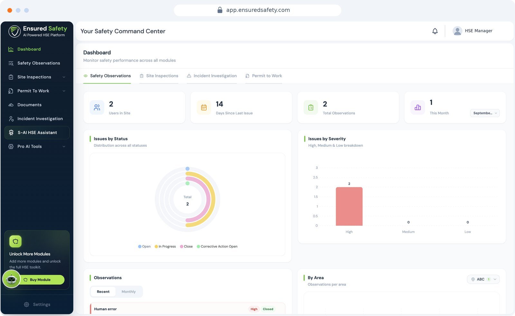Expand the Pro AI Tools sidebar chevron
The width and height of the screenshot is (515, 316).
point(64,146)
